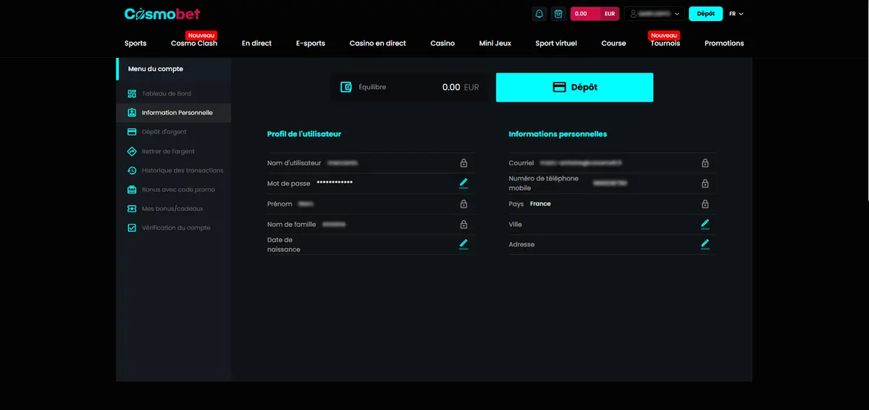Open the user account dropdown

(655, 14)
